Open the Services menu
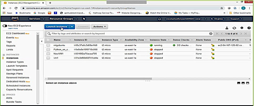 37,19
